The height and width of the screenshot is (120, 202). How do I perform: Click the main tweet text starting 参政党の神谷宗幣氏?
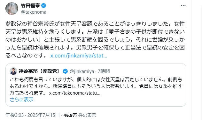point(95,40)
